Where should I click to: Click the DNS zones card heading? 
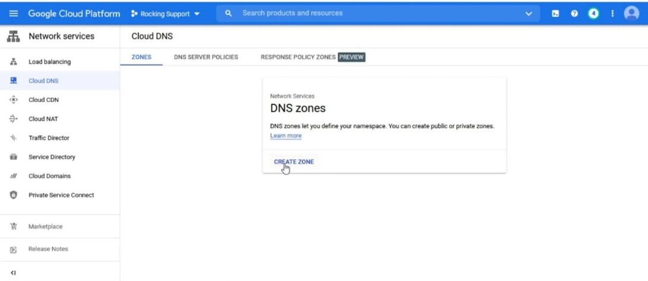pos(298,108)
